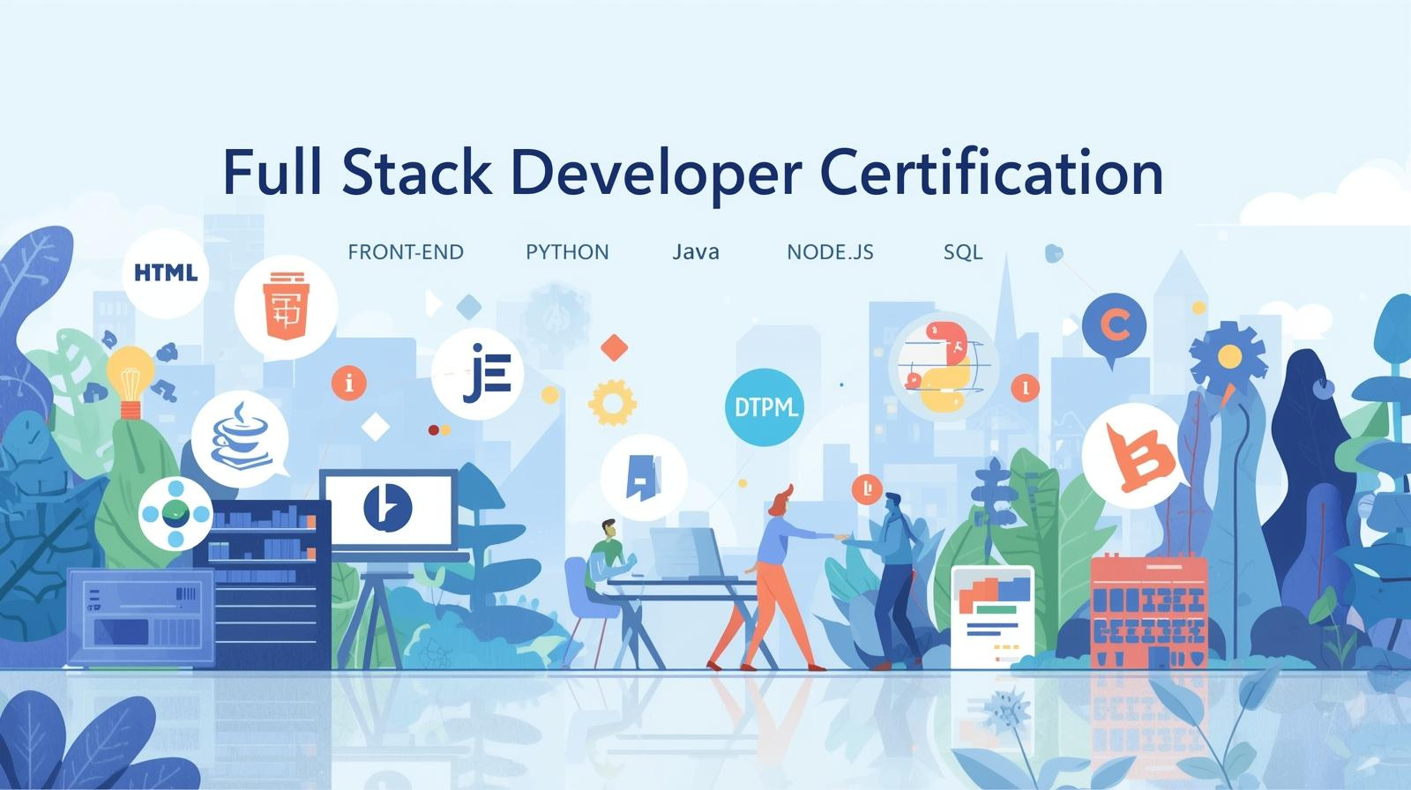Click the yellow lightbulb icon
The image size is (1411, 790).
[131, 380]
